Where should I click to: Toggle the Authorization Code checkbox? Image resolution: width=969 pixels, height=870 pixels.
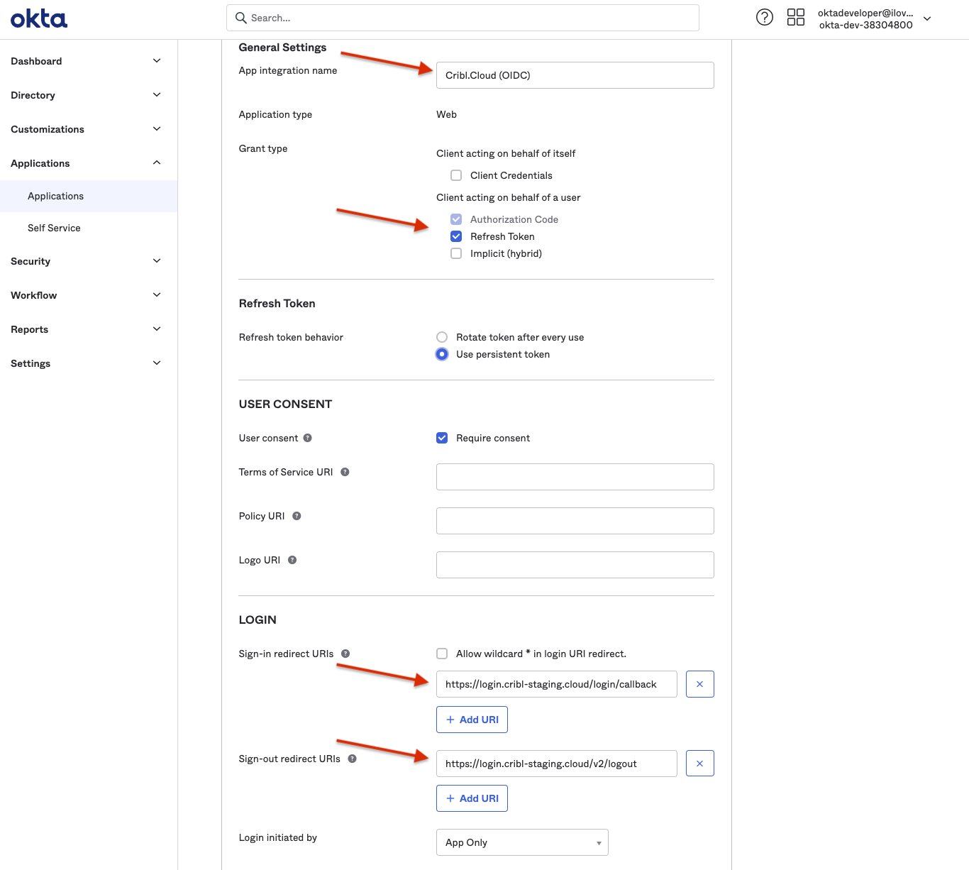click(456, 219)
